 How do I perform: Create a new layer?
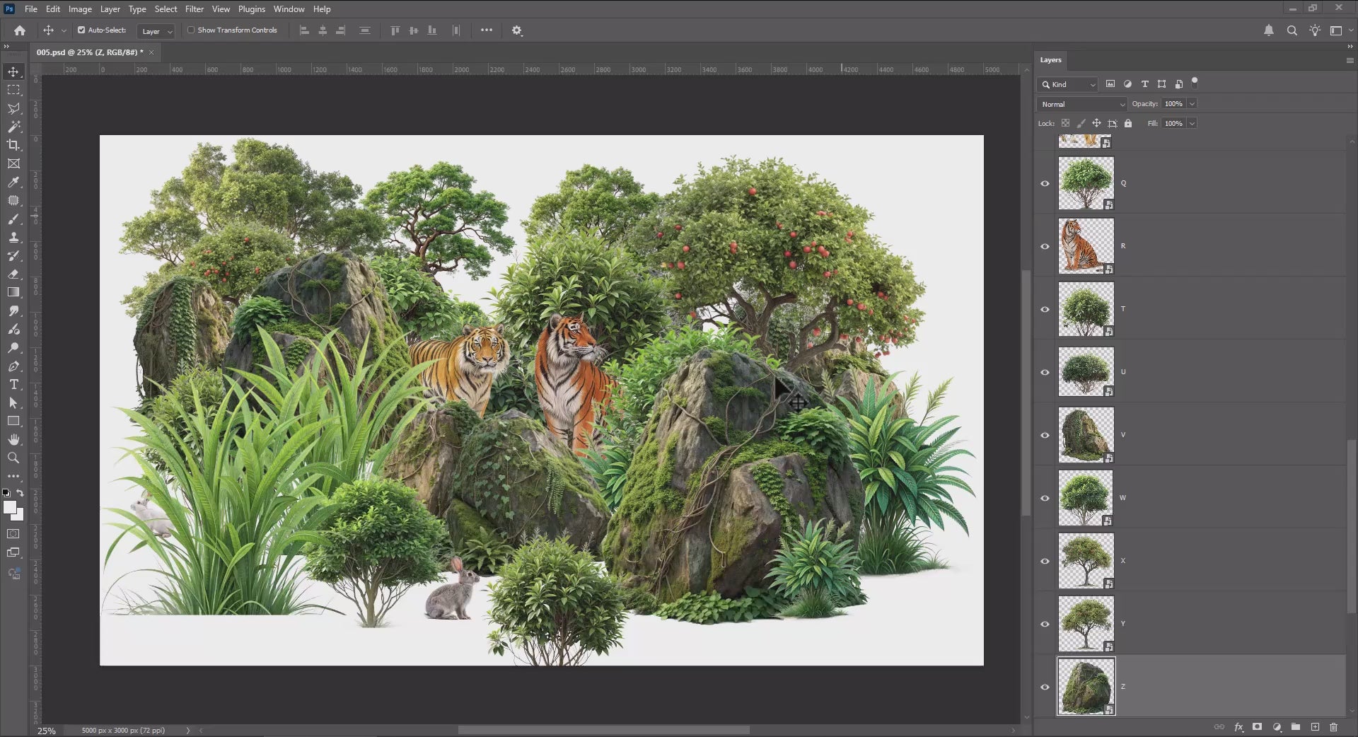coord(1315,727)
